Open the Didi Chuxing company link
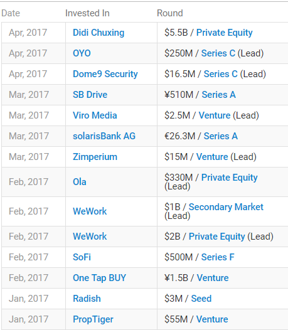Screen dimensions: 288x330 (99, 33)
